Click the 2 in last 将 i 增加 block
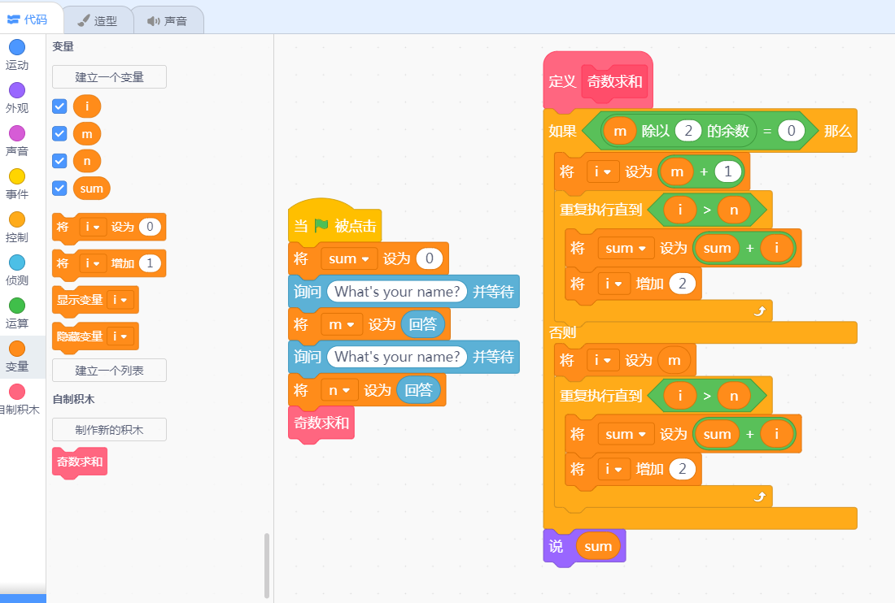The image size is (895, 603). point(682,469)
